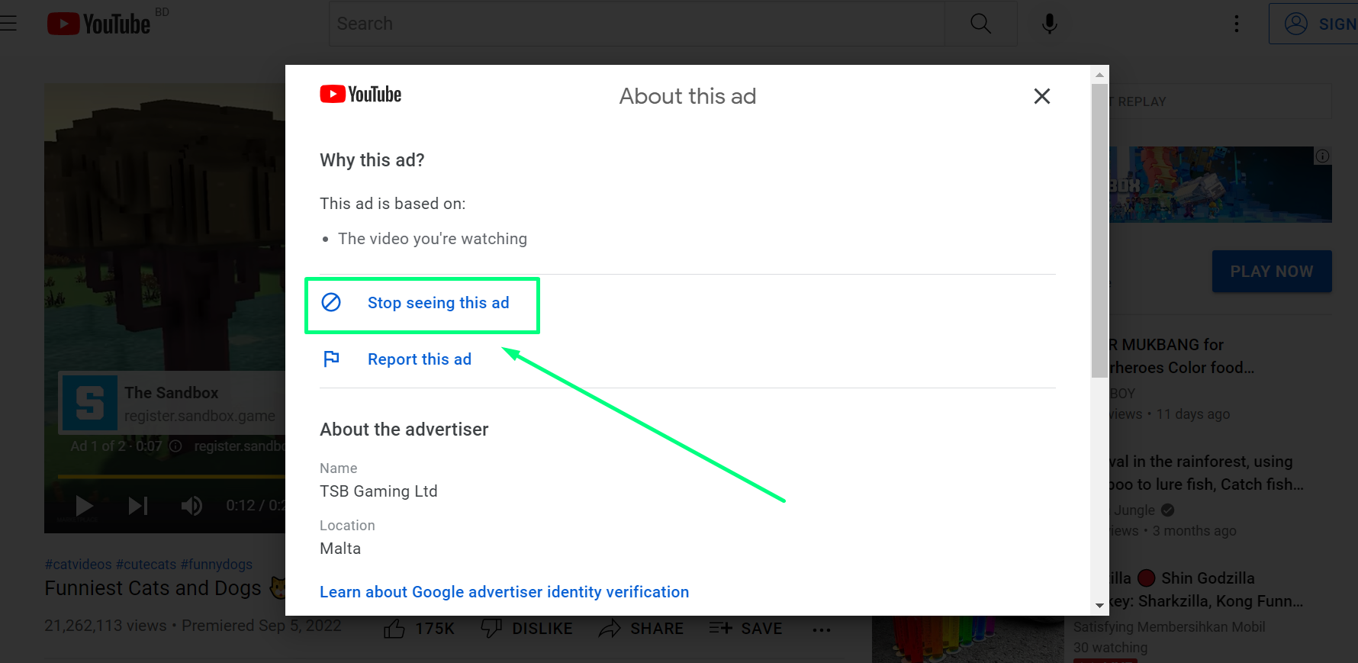The width and height of the screenshot is (1358, 663).
Task: Click Stop seeing this ad
Action: (437, 303)
